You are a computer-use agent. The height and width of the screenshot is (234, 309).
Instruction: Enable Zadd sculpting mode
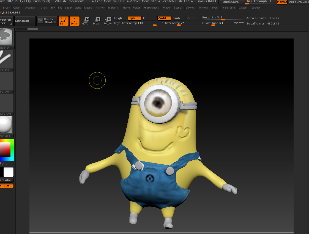(x=164, y=18)
